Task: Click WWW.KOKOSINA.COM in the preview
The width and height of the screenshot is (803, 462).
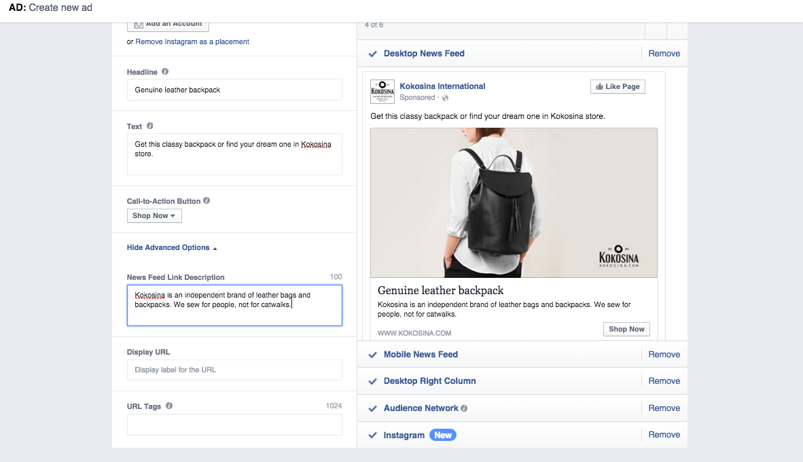Action: click(414, 333)
